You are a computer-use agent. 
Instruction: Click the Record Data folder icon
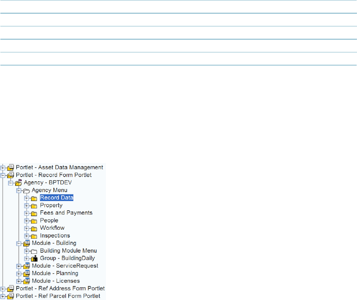(34, 198)
